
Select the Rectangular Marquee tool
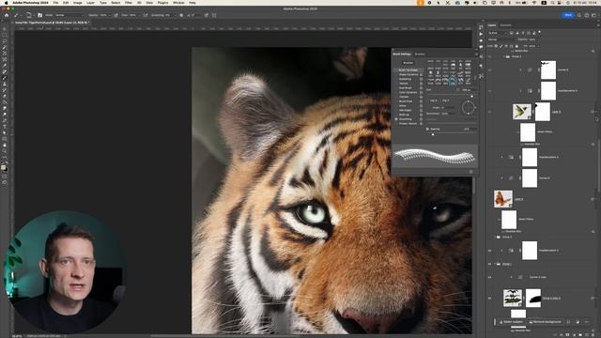pos(5,36)
